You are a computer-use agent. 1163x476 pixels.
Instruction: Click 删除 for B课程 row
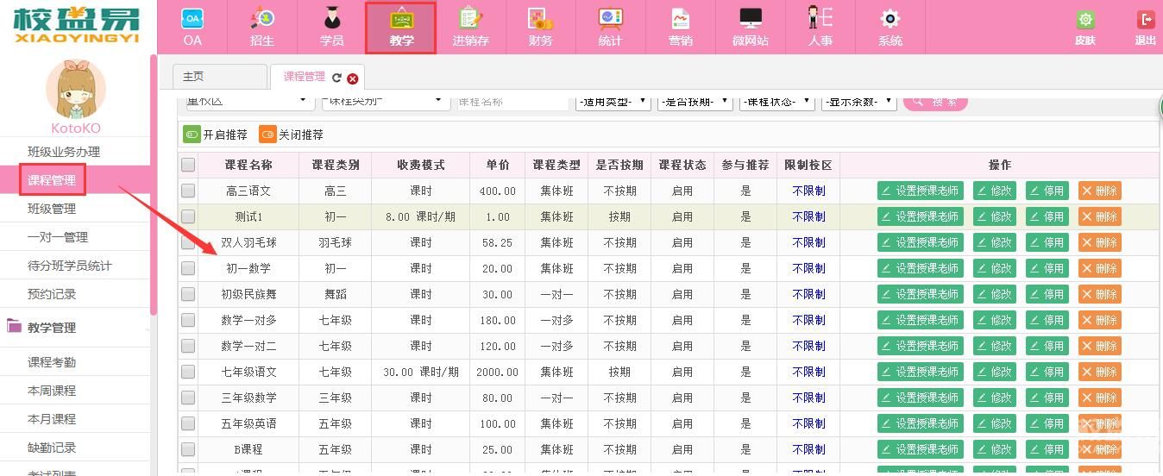pos(1100,450)
